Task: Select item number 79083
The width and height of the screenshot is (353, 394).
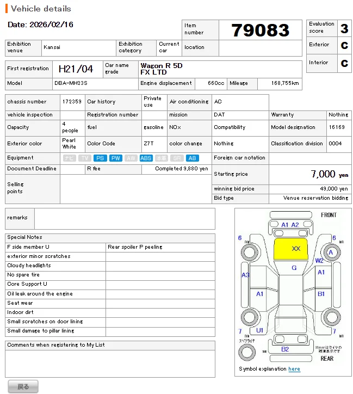Action: point(261,30)
